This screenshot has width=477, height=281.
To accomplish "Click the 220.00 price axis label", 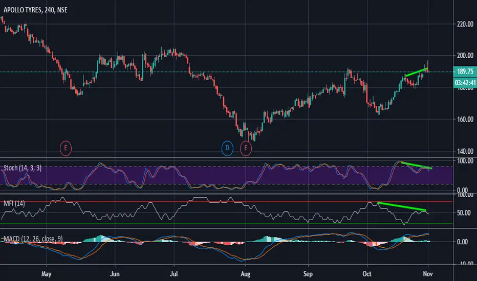I will (465, 24).
